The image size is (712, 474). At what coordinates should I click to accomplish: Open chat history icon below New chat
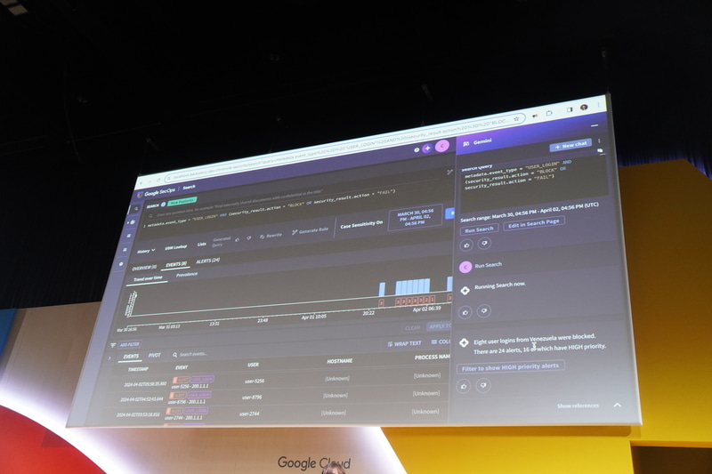(600, 150)
